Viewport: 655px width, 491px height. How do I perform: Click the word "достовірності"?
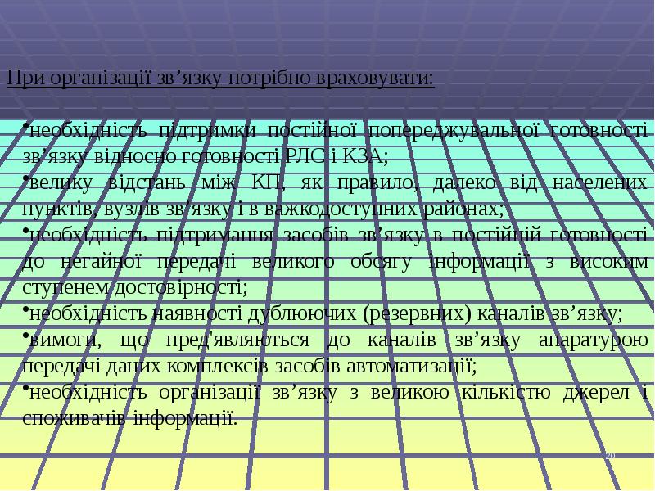192,287
